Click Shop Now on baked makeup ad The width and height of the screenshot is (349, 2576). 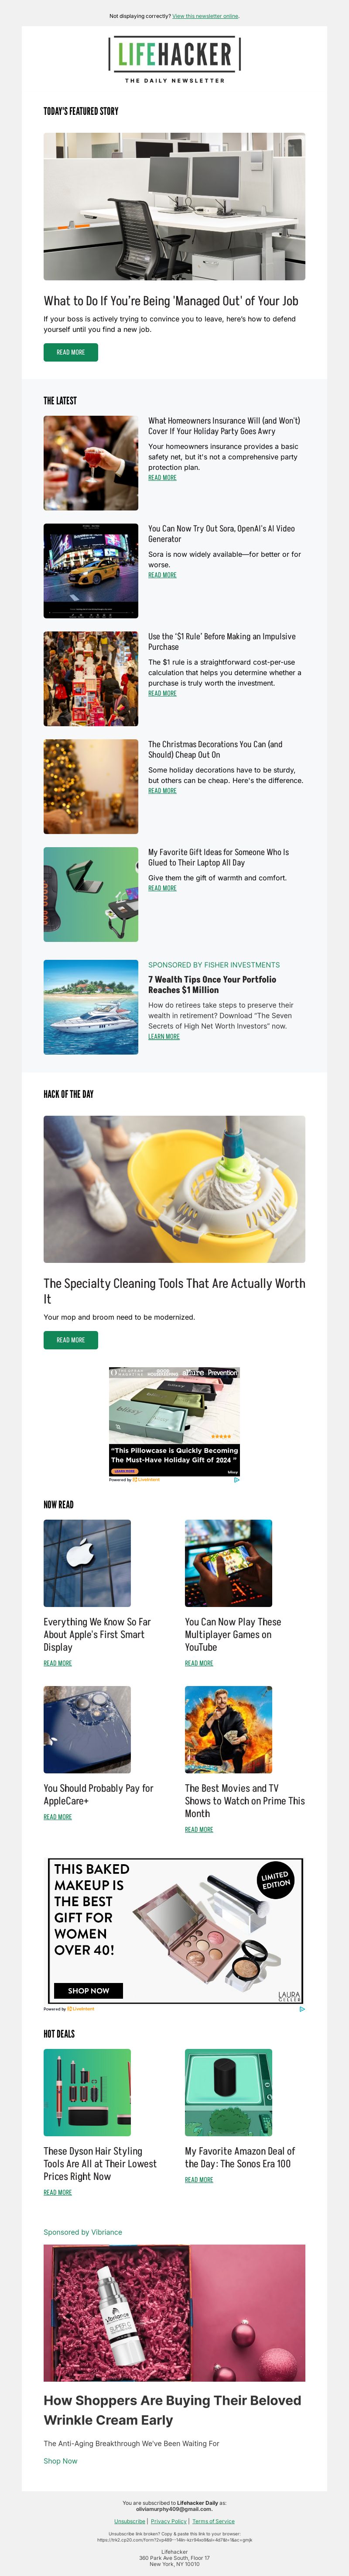point(89,1990)
